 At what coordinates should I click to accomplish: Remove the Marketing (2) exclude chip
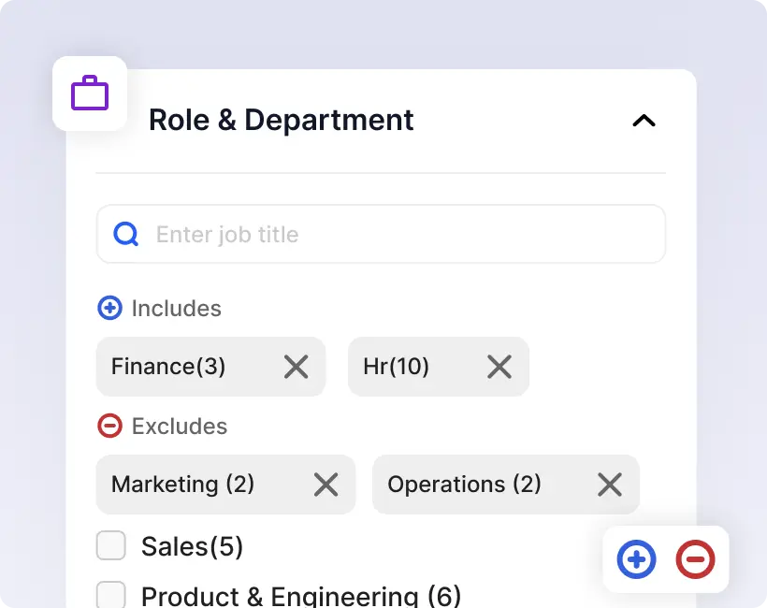(x=326, y=485)
